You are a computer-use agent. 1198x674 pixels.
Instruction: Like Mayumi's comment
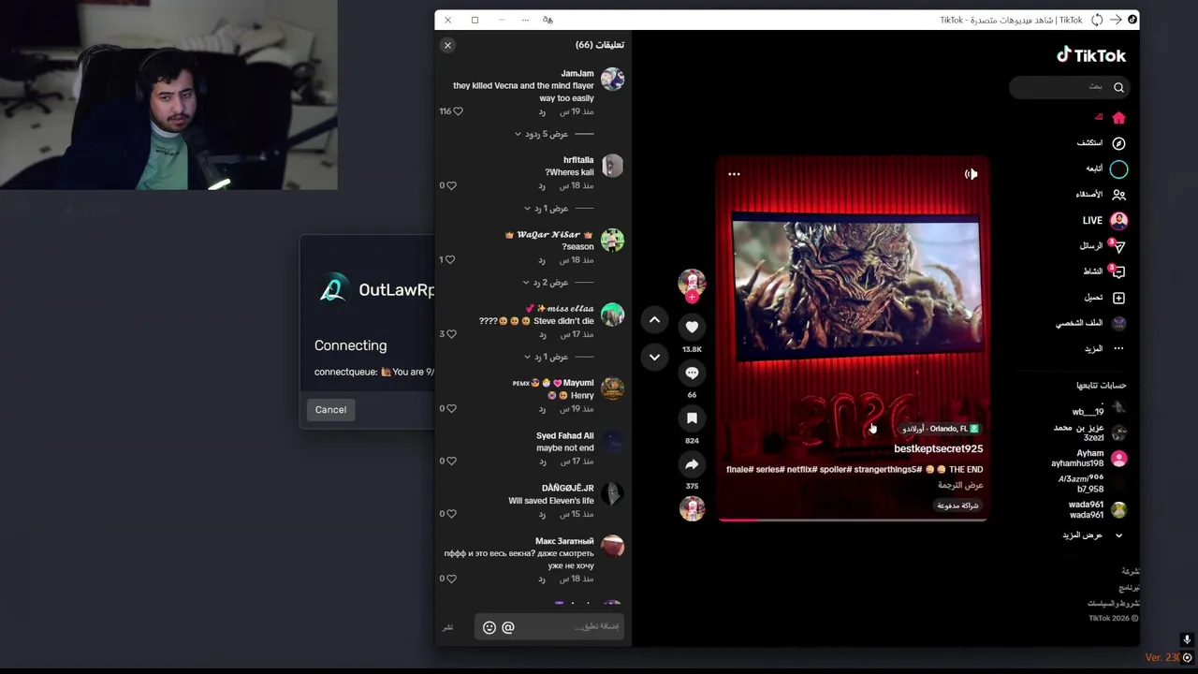[x=451, y=408]
